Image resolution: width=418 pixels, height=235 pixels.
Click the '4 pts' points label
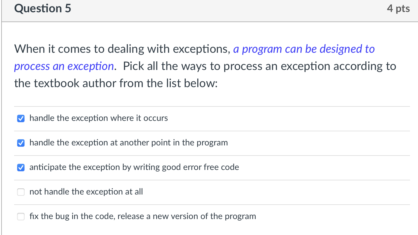pos(398,9)
